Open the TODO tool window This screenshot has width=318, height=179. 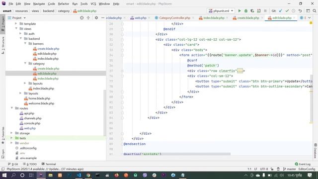pyautogui.click(x=30, y=164)
